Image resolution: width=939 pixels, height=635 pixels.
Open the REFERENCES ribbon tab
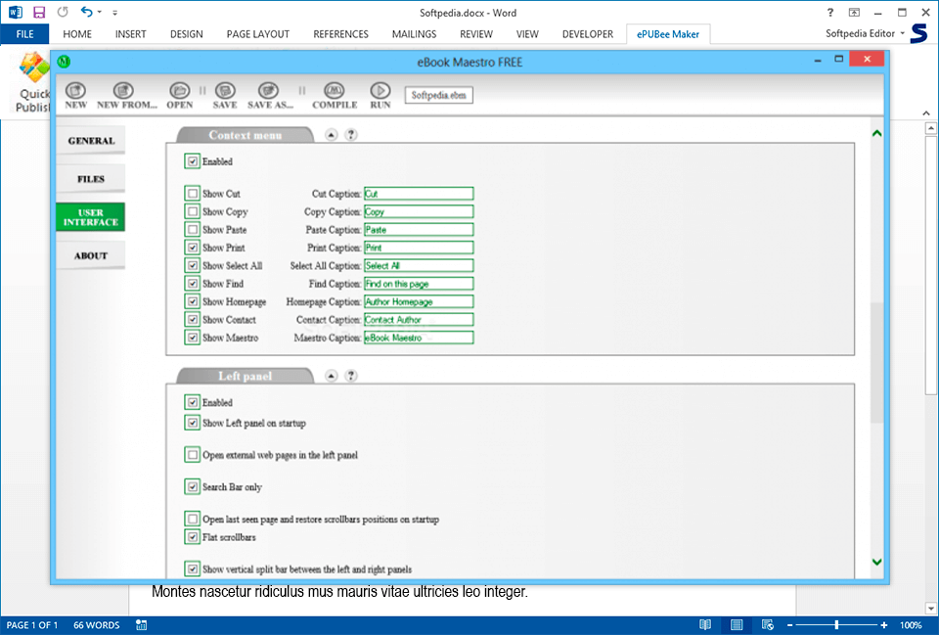pos(340,34)
